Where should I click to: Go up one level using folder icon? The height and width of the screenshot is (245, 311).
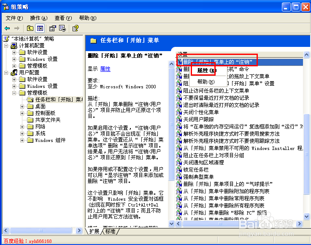point(30,28)
